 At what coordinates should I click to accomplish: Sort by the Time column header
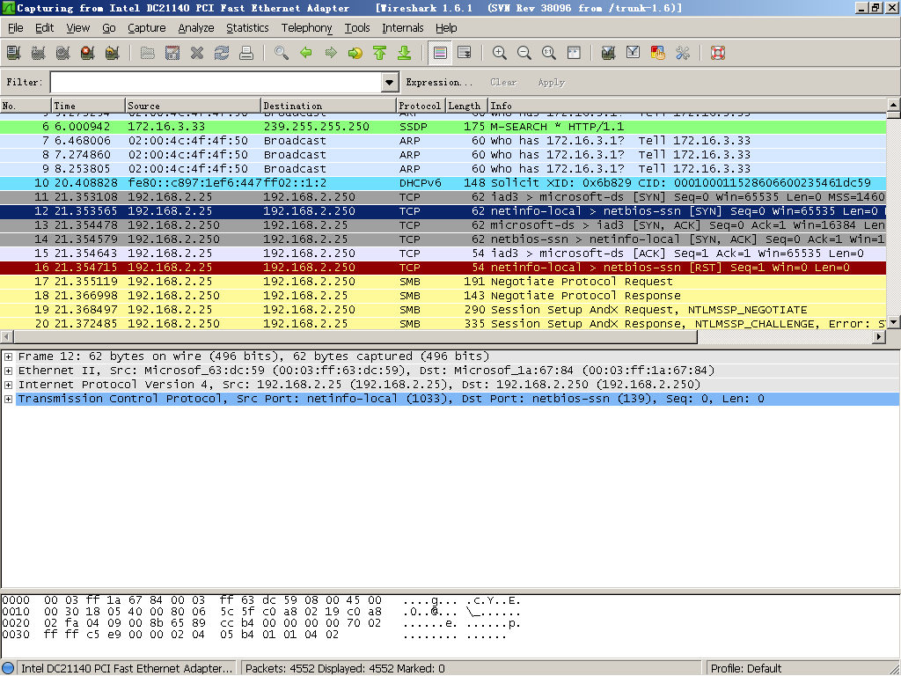click(x=88, y=106)
